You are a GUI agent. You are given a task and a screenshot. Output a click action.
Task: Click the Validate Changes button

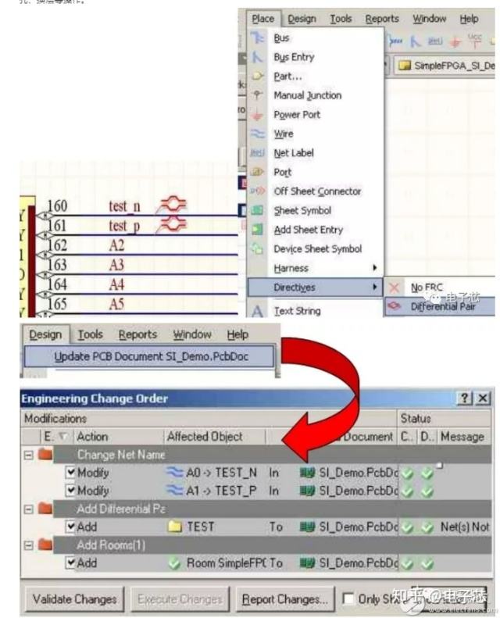[74, 599]
